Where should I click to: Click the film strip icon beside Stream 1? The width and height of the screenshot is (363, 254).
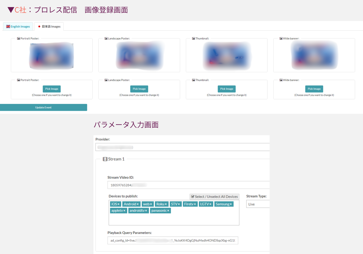click(105, 159)
